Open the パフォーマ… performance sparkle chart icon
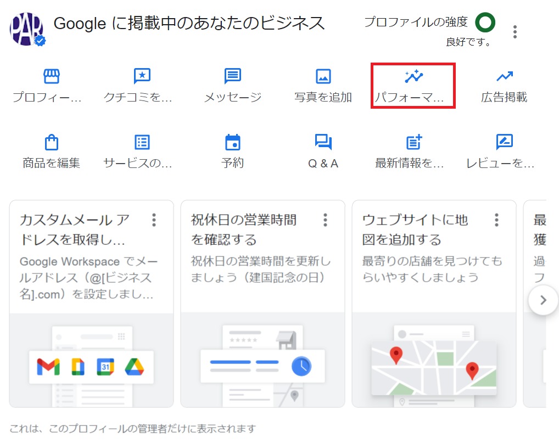The height and width of the screenshot is (443, 559). click(x=413, y=76)
